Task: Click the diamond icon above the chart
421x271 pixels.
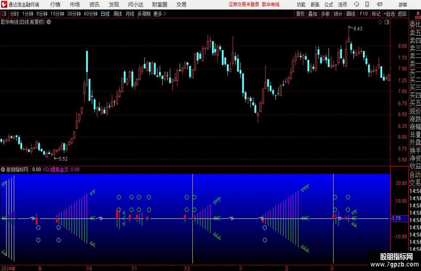Action: coord(380,22)
